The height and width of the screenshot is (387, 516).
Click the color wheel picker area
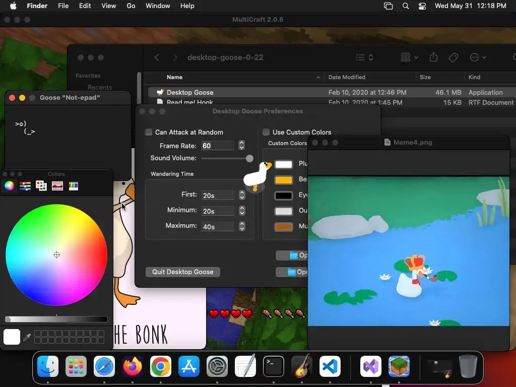(56, 254)
